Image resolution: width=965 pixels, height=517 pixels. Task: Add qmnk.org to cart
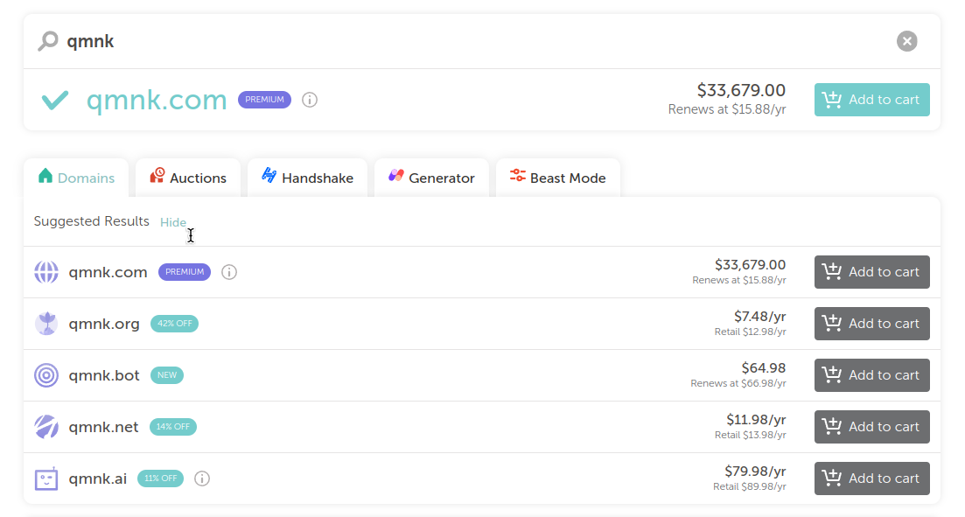[871, 324]
